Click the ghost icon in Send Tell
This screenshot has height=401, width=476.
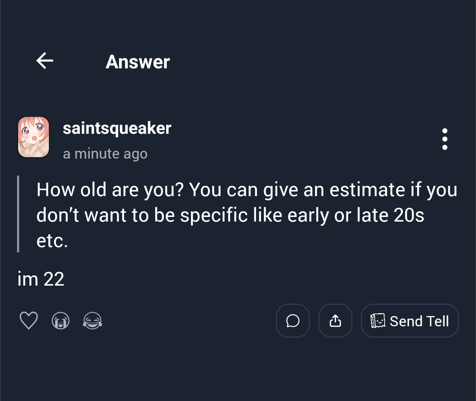(x=378, y=321)
